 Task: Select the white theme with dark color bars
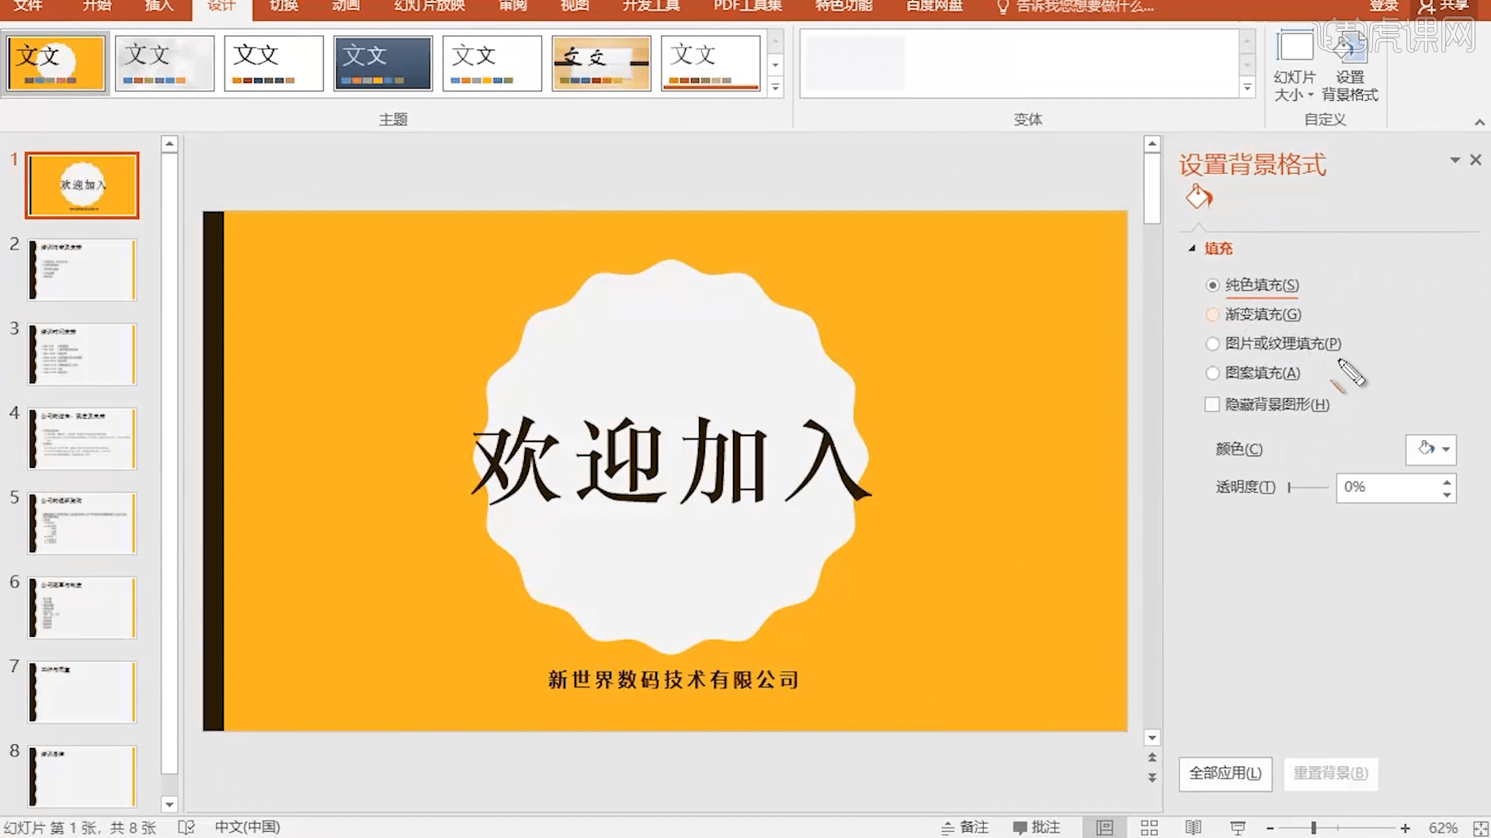(x=273, y=64)
